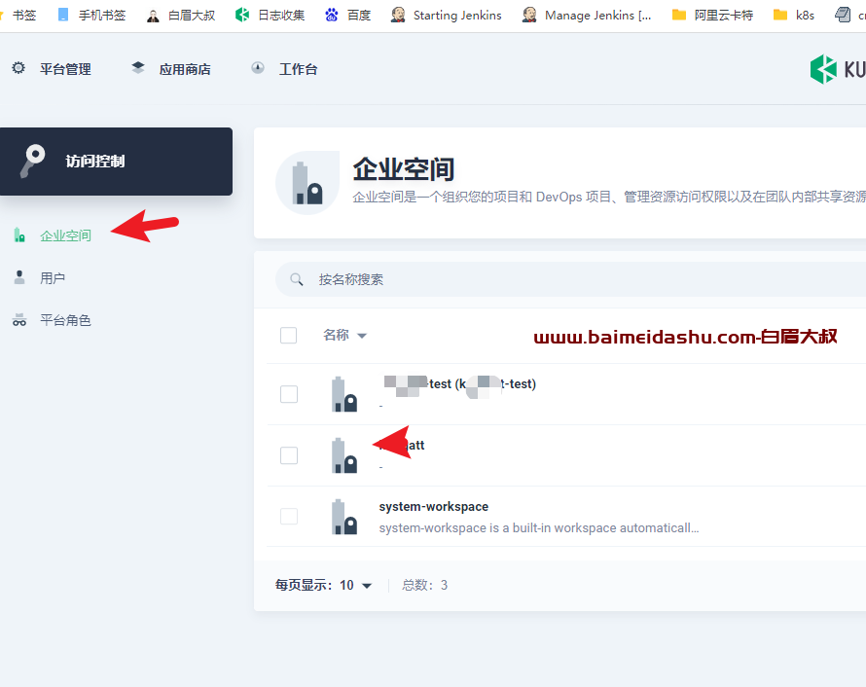Open Manage Jenkins bookmark icon
866x687 pixels.
529,15
